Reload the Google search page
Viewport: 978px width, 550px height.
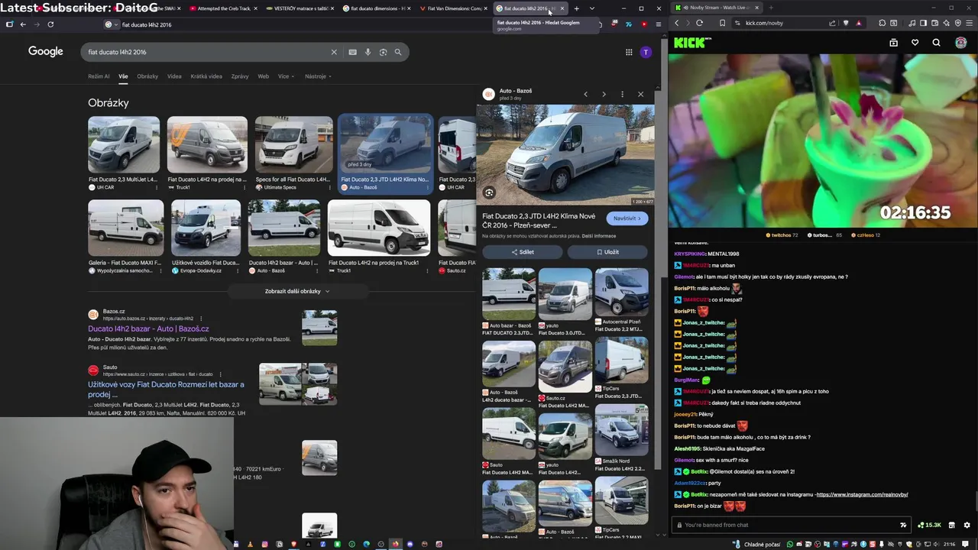[50, 24]
